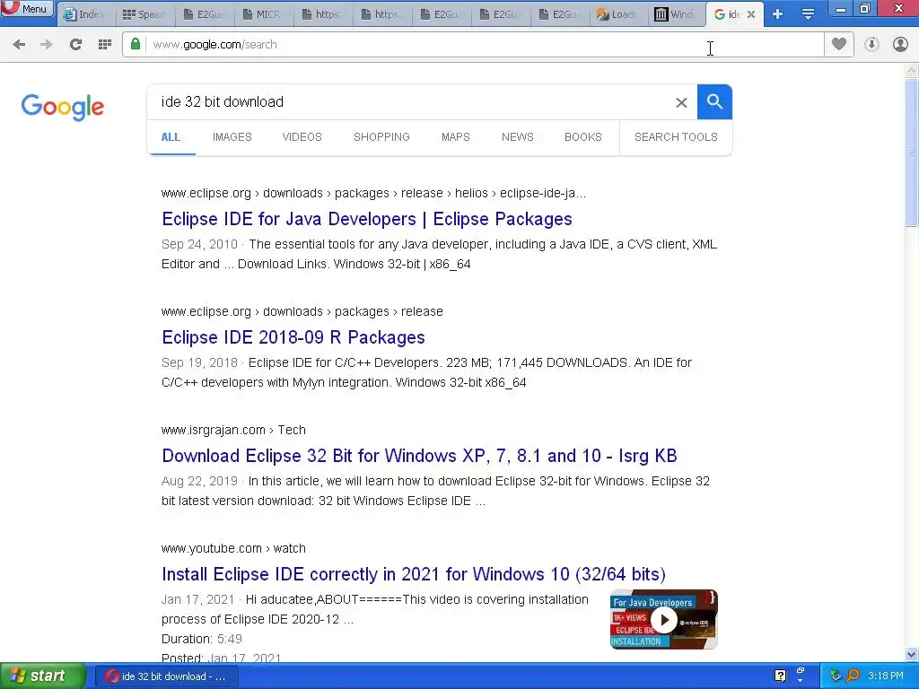This screenshot has width=919, height=689.
Task: Click the address bar showing www.google.com/search
Action: 472,45
